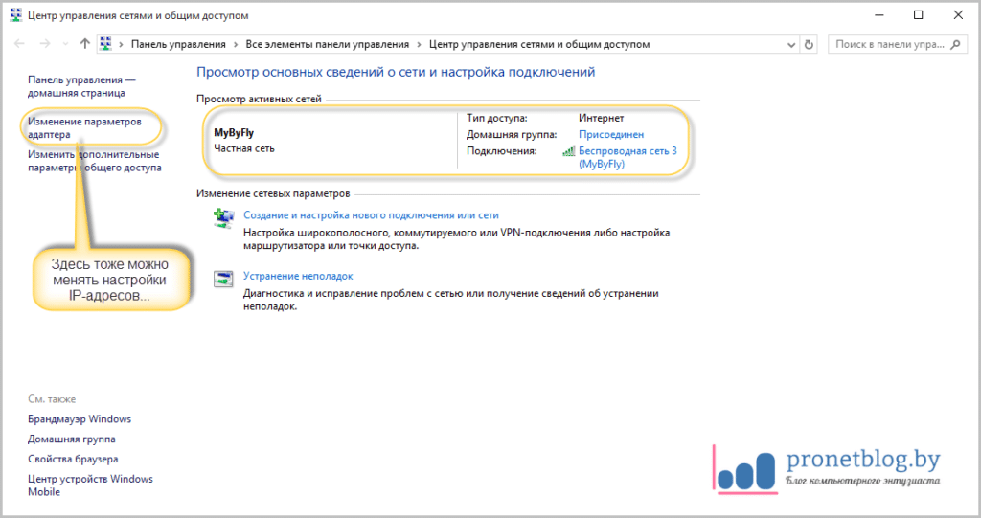Expand chevron after 'Все элементы панели управления'

click(x=420, y=44)
